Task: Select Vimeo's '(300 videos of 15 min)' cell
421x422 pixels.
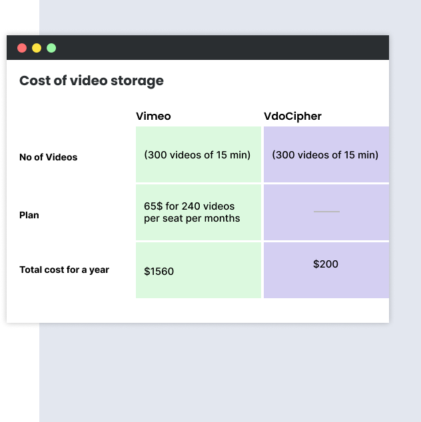Action: (199, 154)
